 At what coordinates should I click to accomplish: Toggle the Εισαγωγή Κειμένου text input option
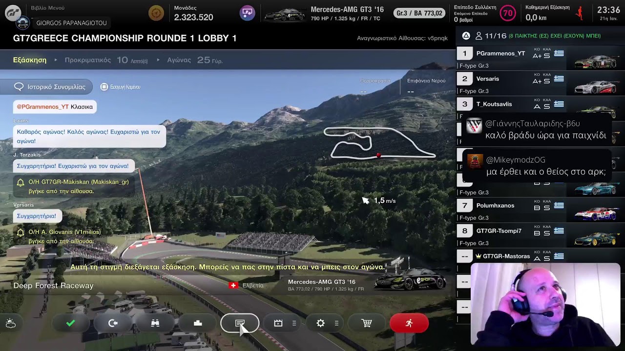click(121, 87)
